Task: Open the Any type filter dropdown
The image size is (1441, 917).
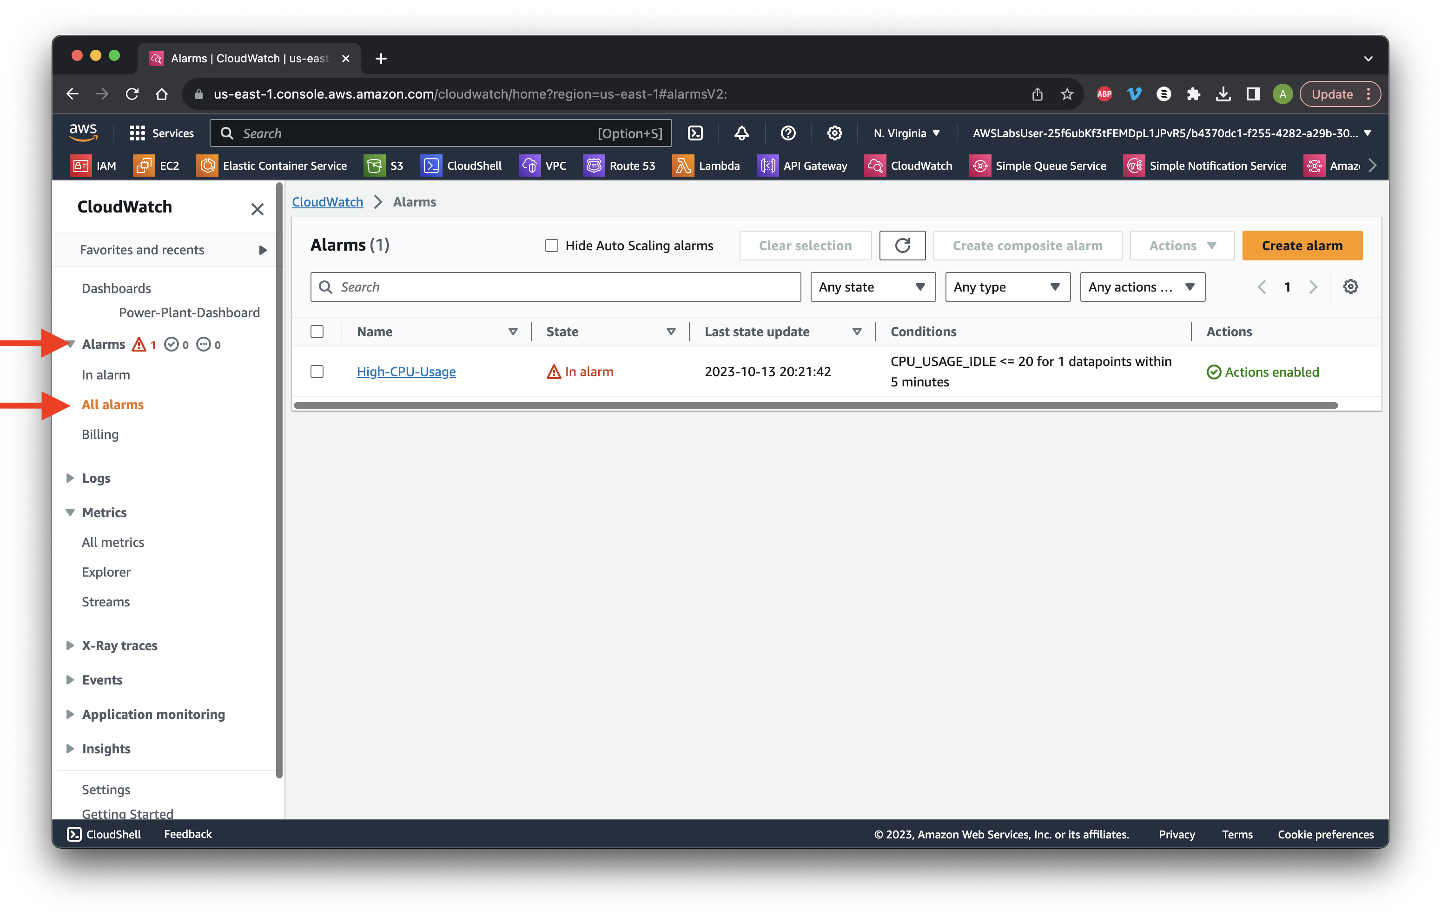Action: click(1007, 287)
